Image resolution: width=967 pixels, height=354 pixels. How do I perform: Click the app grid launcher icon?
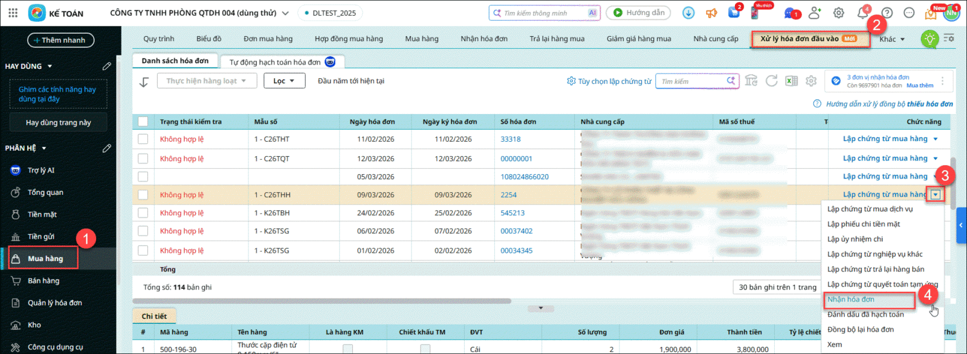point(13,13)
